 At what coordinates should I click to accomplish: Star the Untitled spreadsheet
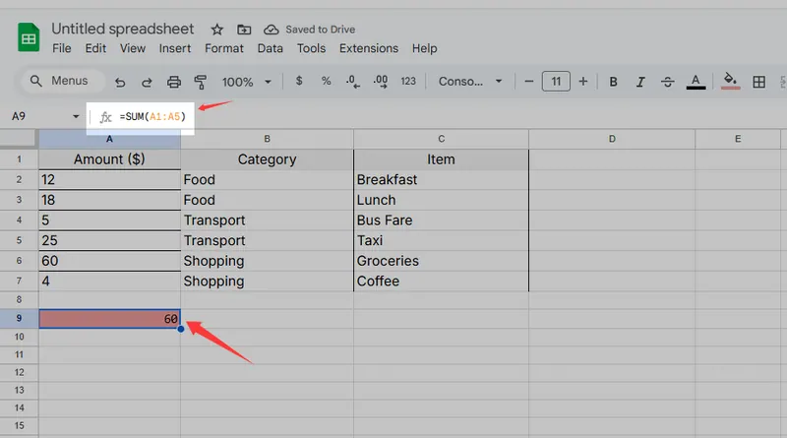[215, 30]
